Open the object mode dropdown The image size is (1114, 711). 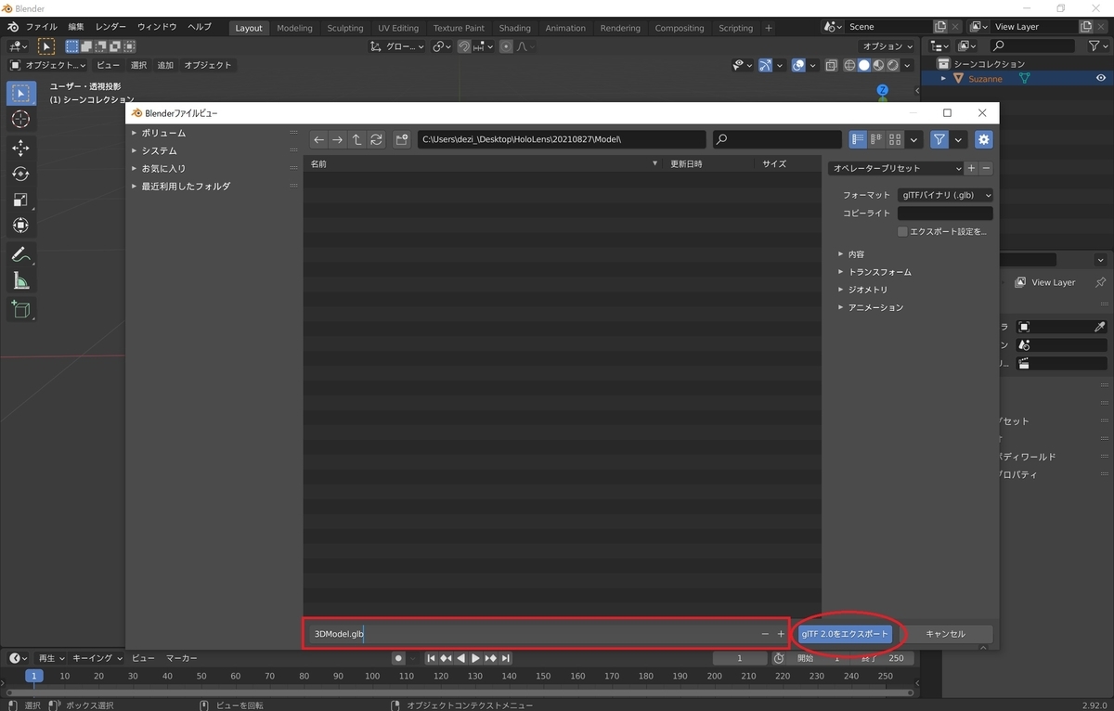point(48,65)
